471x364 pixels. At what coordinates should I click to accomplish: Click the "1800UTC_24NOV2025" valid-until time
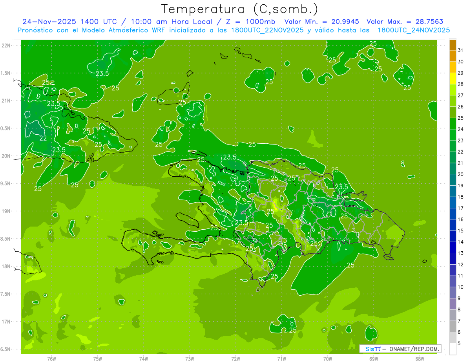413,30
